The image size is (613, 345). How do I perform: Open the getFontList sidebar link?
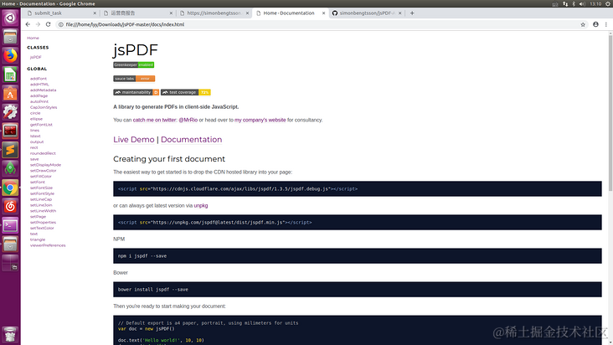[41, 125]
